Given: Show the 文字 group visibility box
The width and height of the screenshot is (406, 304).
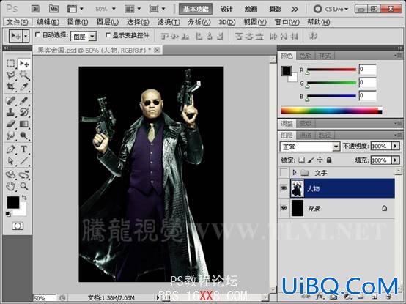Looking at the screenshot, I should pos(284,172).
